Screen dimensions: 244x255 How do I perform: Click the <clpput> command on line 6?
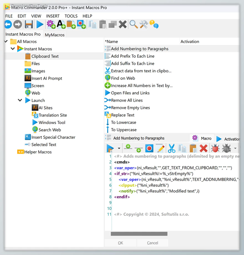[x=128, y=185]
